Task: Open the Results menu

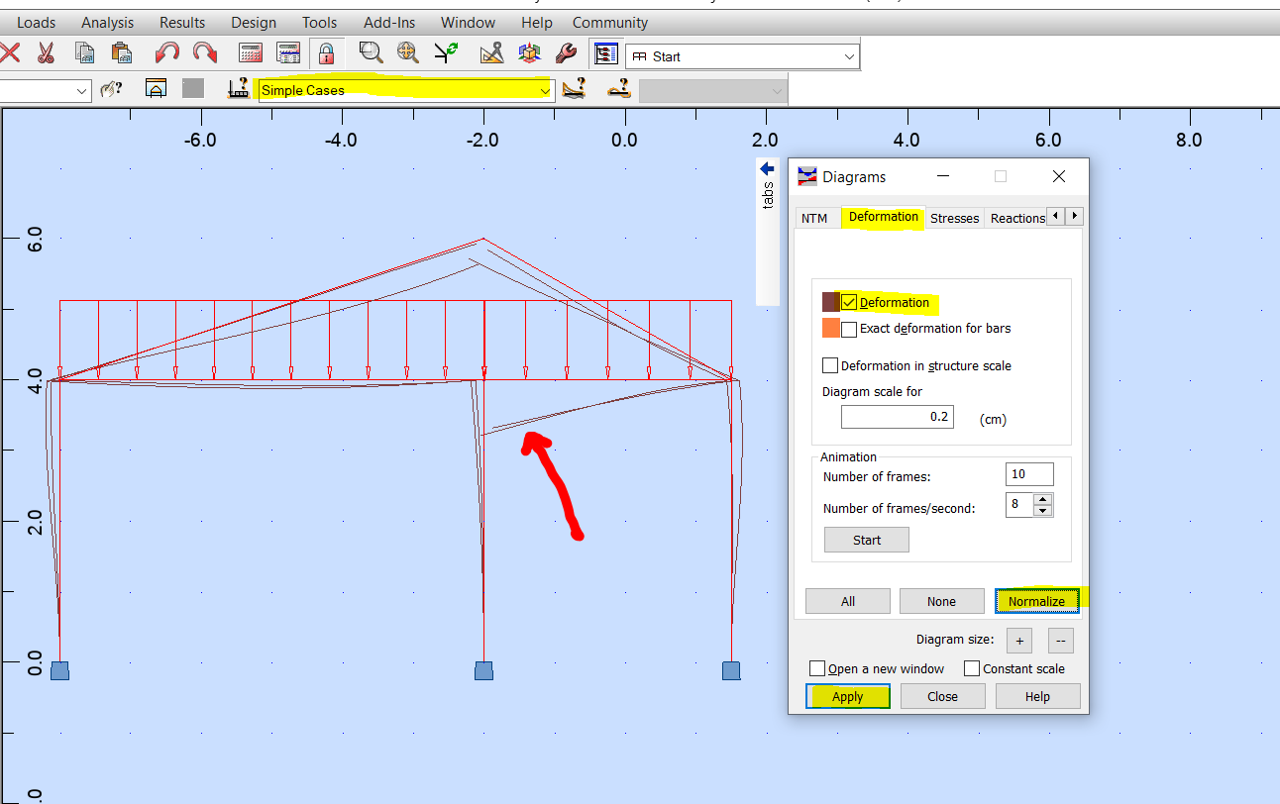Action: pos(182,22)
